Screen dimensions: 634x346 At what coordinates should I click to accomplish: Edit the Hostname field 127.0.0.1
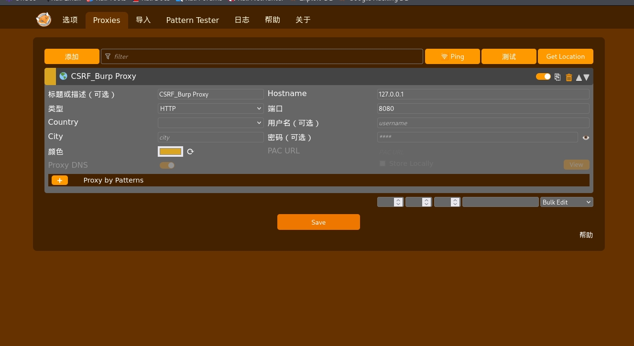click(483, 94)
